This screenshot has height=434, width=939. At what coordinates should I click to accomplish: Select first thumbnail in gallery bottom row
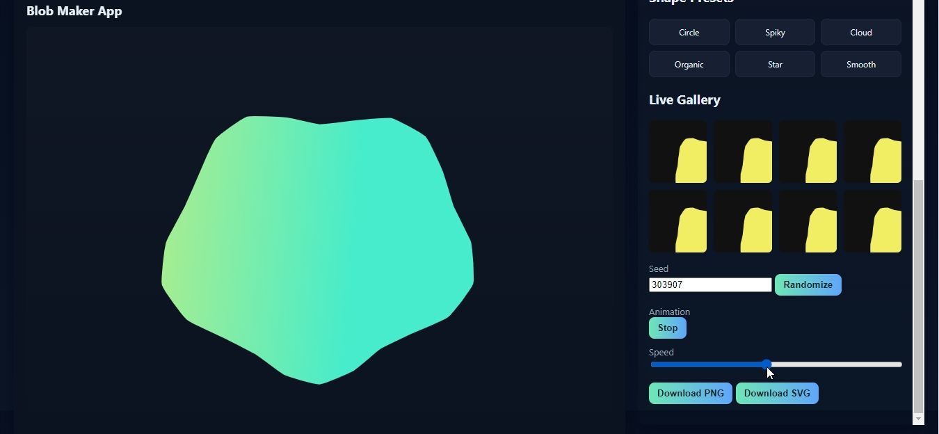[x=677, y=222]
